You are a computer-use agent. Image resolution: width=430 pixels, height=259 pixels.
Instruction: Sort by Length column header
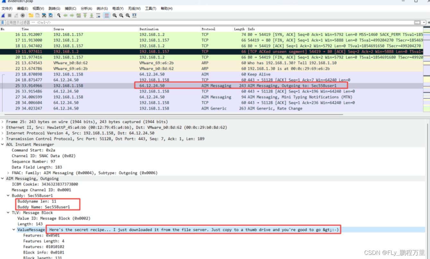click(240, 29)
